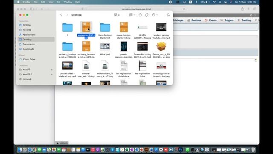The height and width of the screenshot is (154, 273).
Task: Open Downloads in Finder sidebar
Action: pyautogui.click(x=28, y=49)
